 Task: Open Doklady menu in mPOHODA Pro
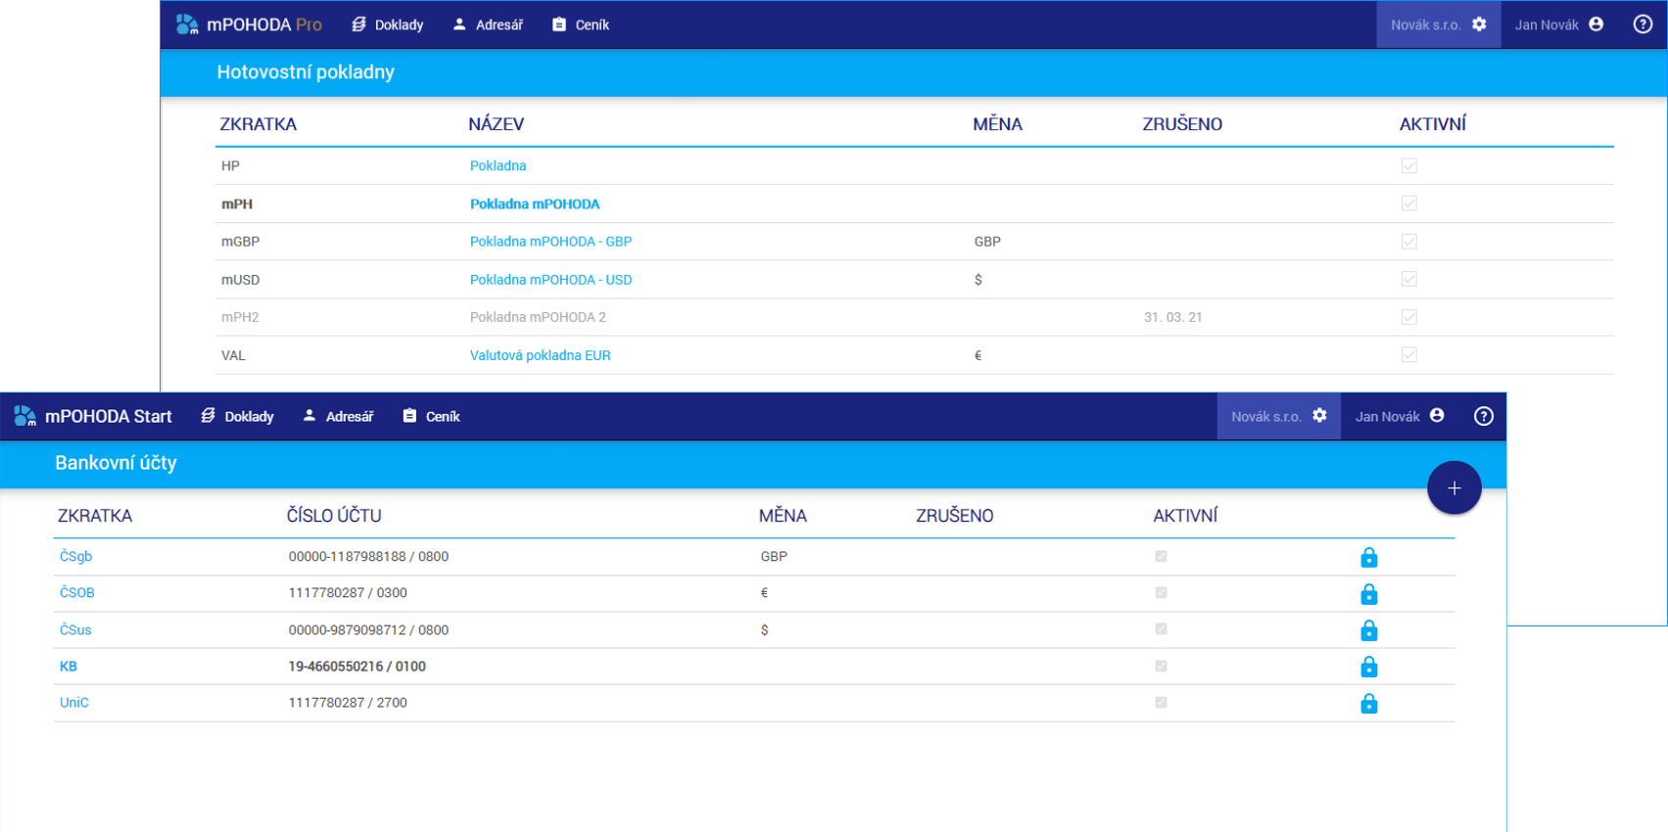click(388, 24)
